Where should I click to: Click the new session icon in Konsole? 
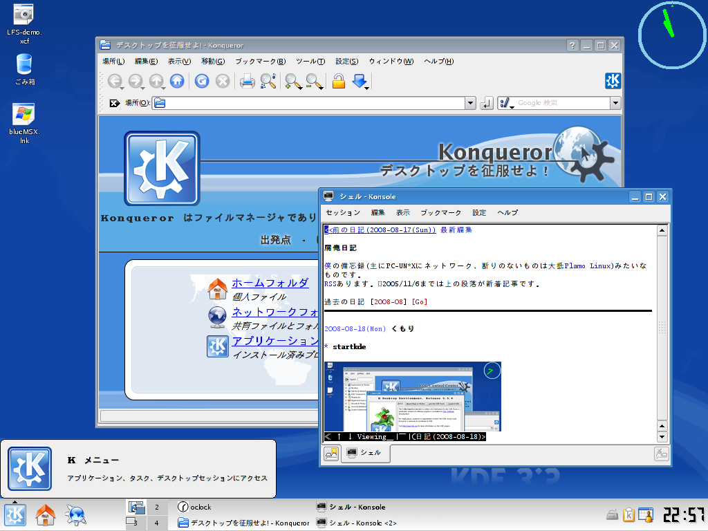331,454
